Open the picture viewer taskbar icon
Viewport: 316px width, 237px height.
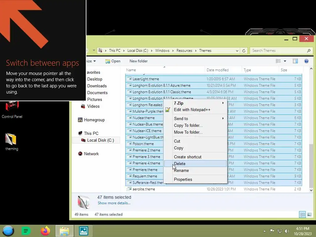[83, 231]
